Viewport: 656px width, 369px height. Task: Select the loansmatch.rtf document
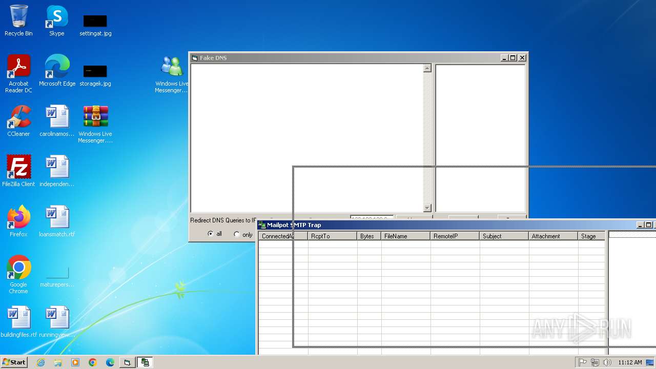coord(57,221)
